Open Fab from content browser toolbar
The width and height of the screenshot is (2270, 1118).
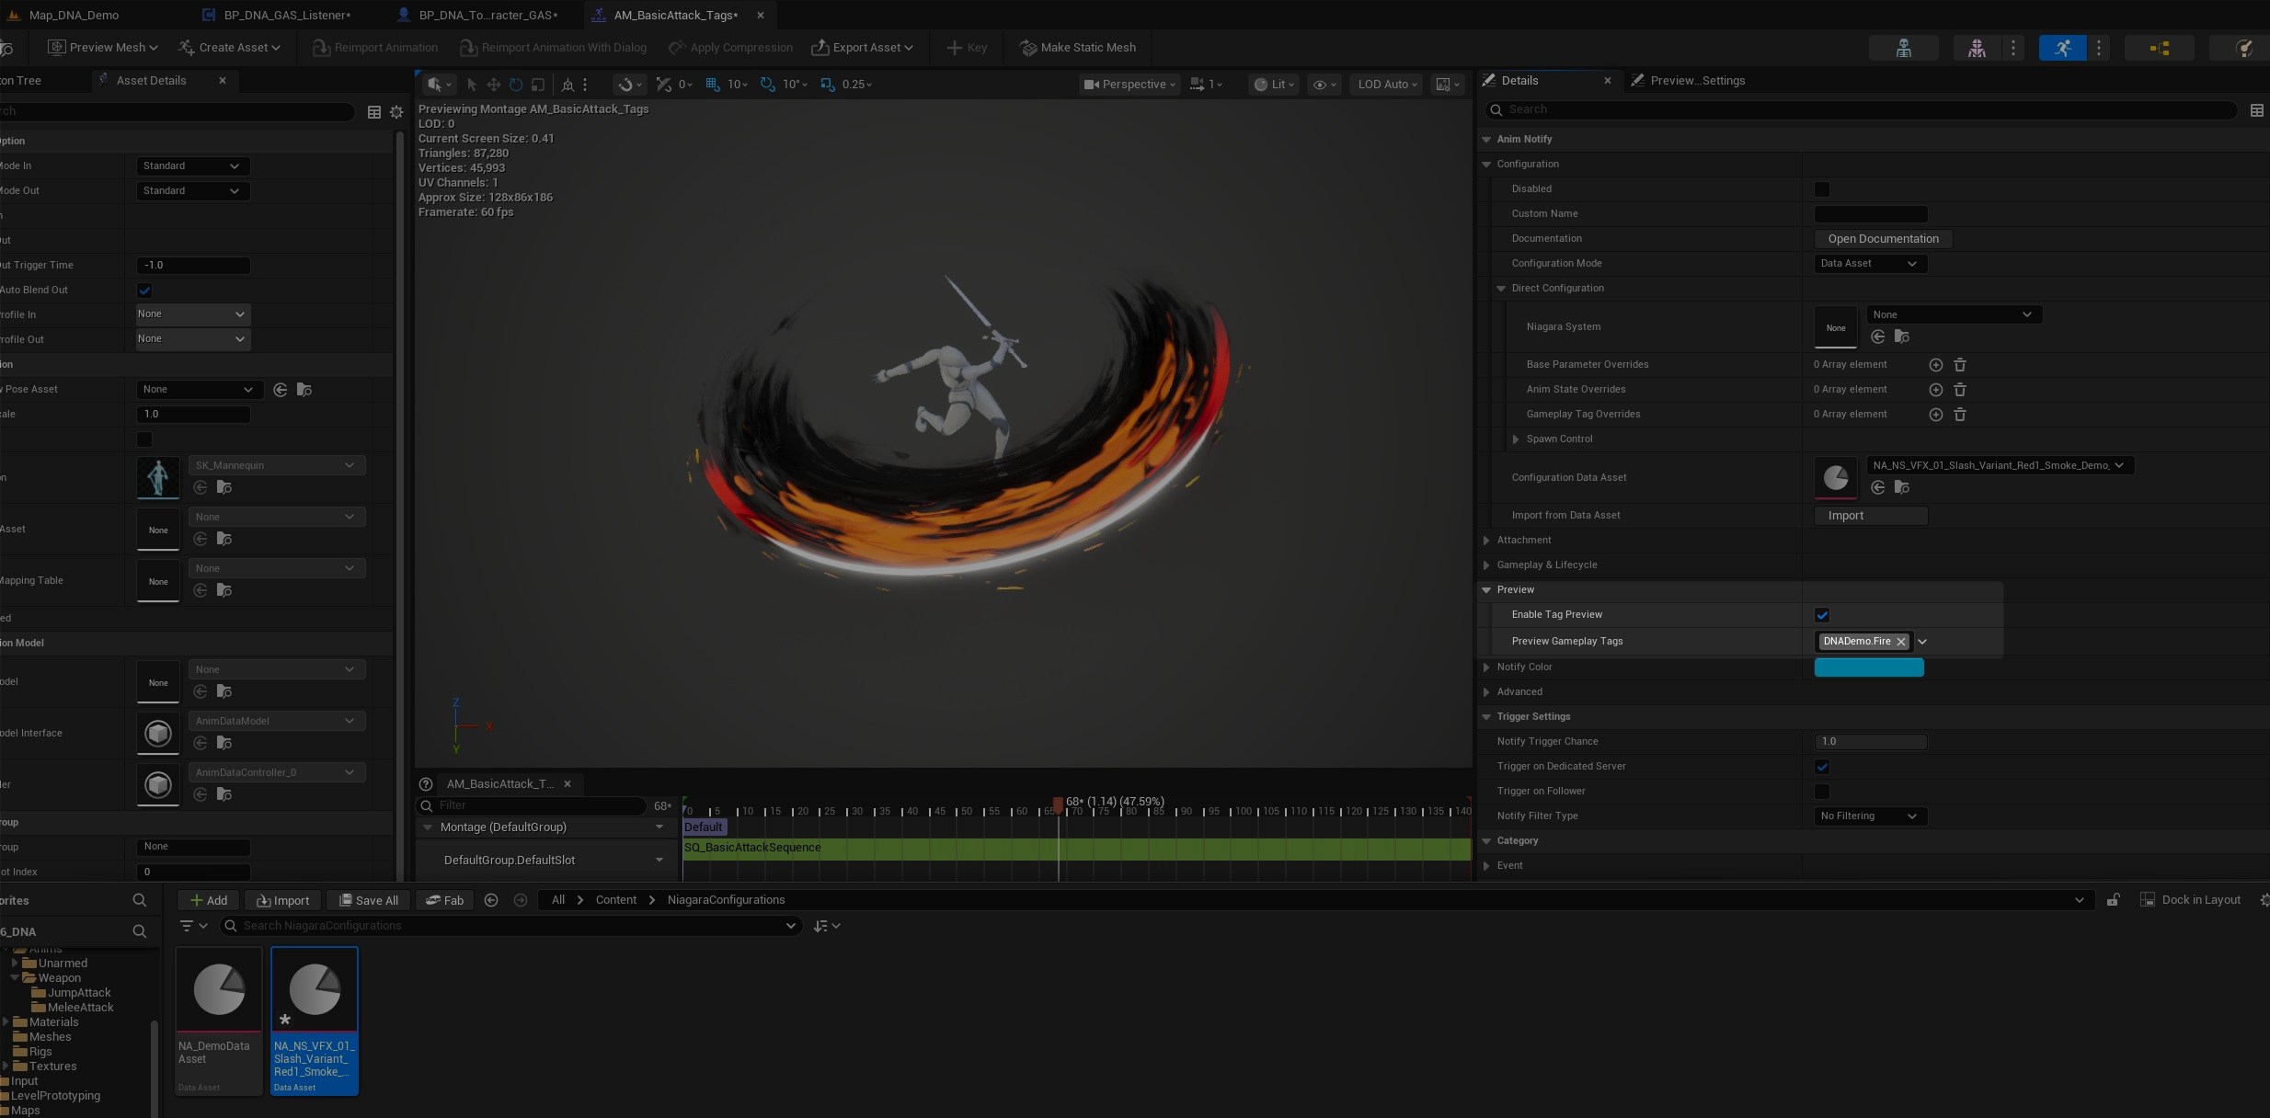pyautogui.click(x=444, y=900)
